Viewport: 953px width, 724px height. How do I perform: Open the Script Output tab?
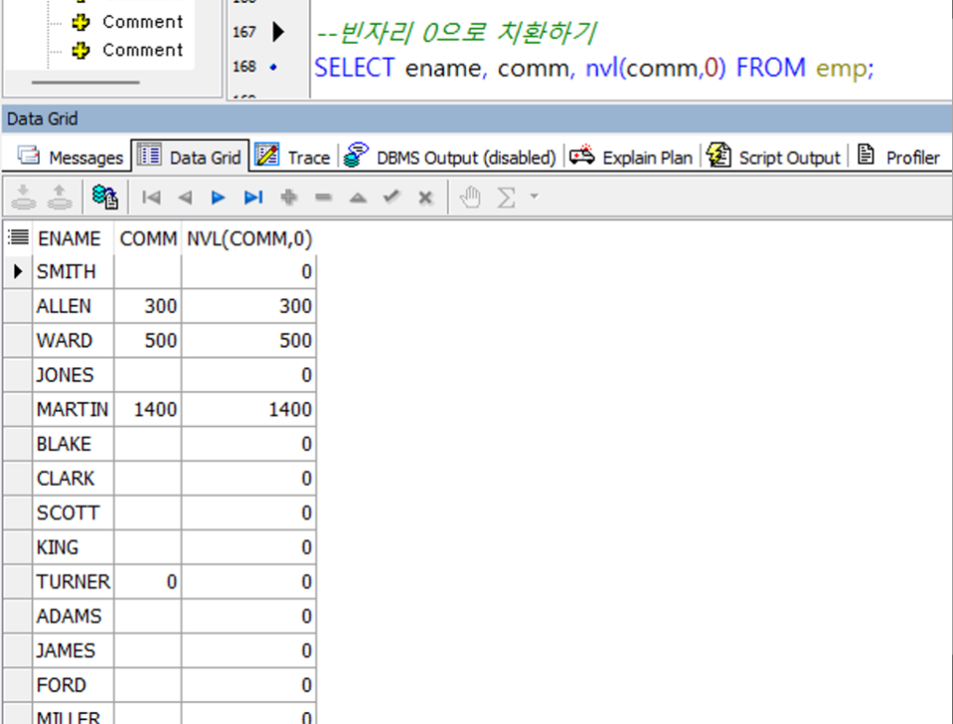[773, 157]
